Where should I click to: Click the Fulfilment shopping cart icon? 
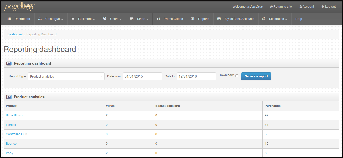[73, 19]
